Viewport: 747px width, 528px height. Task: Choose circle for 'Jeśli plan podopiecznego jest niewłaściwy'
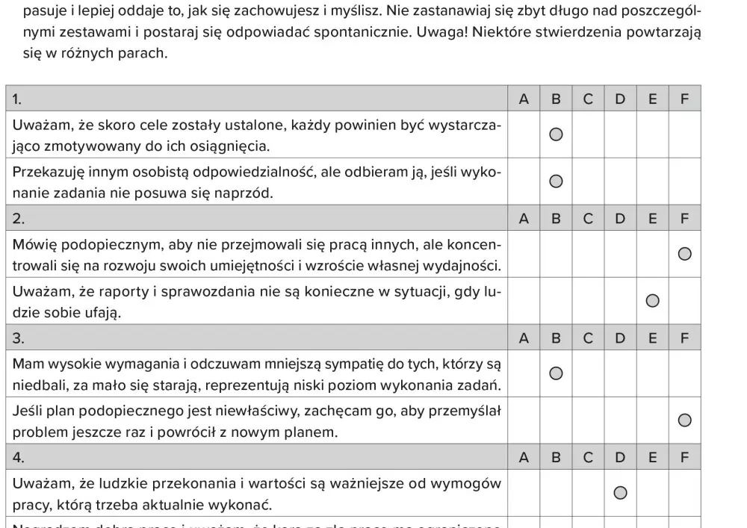tap(684, 420)
